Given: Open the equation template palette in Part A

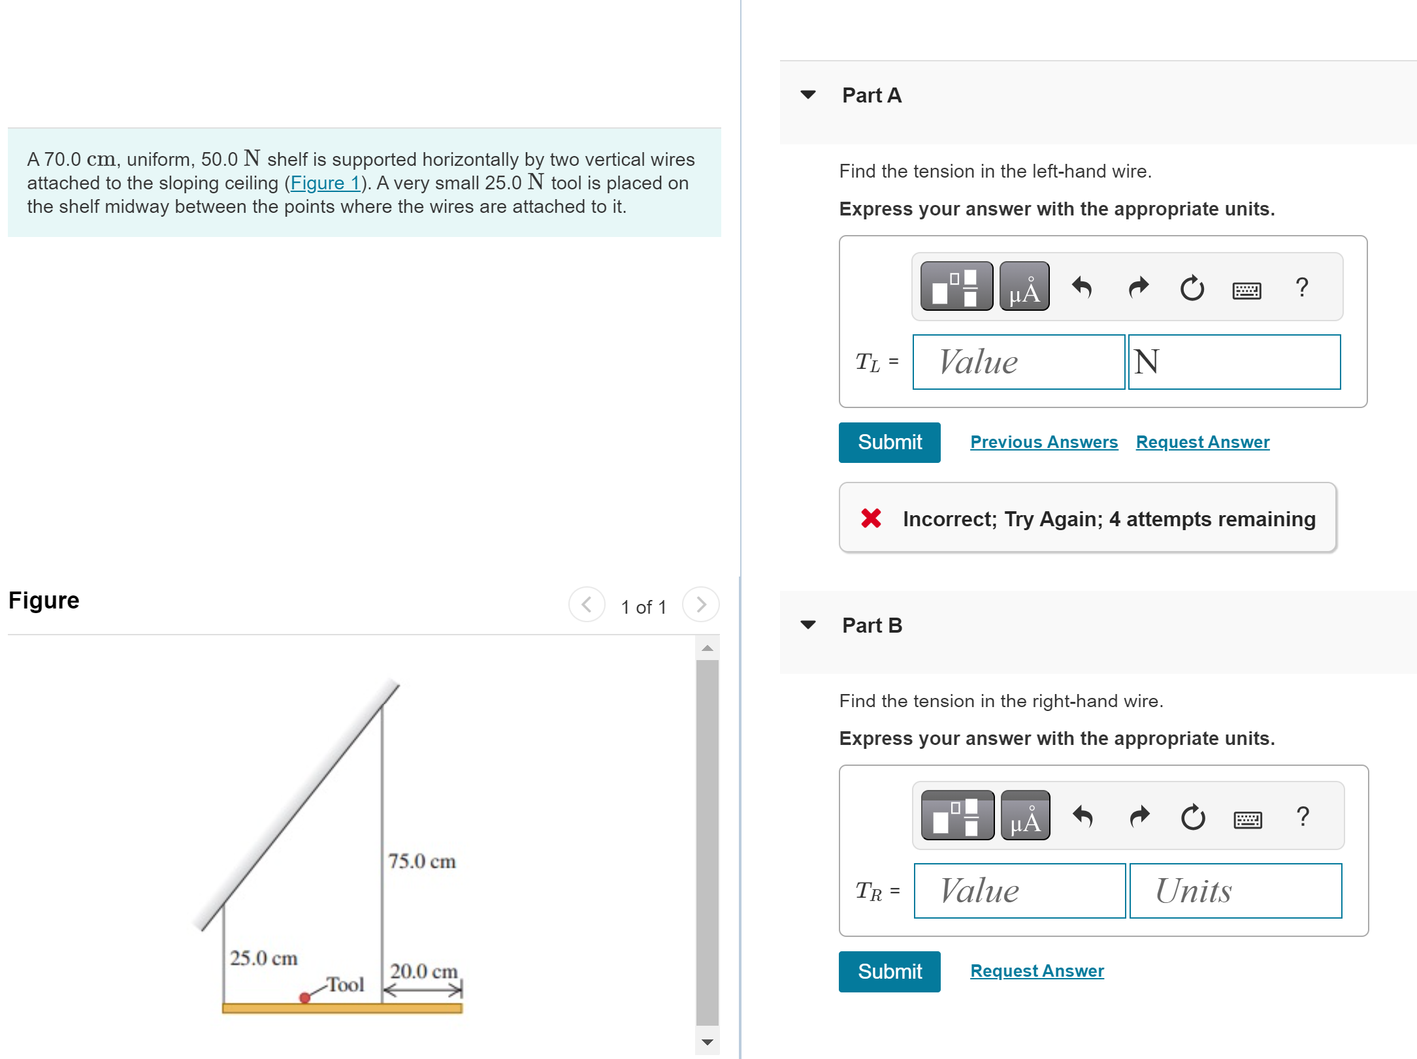Looking at the screenshot, I should click(x=956, y=287).
